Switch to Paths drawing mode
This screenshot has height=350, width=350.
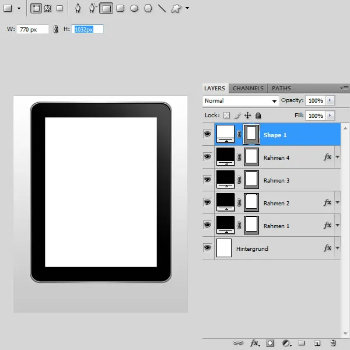click(48, 9)
